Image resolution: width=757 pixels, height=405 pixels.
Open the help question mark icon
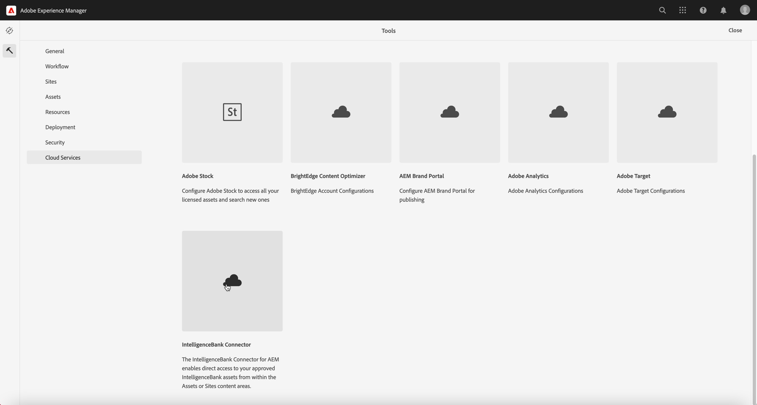[703, 10]
